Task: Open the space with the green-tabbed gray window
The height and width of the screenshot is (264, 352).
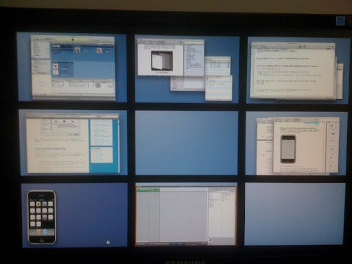Action: point(186,214)
